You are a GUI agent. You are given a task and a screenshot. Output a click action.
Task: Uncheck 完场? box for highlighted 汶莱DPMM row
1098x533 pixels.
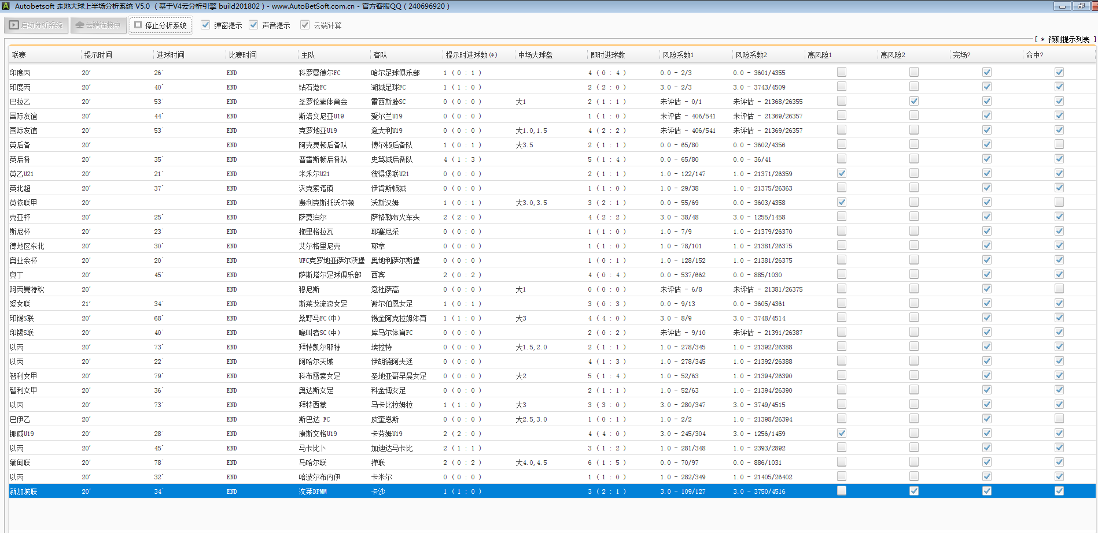tap(987, 491)
